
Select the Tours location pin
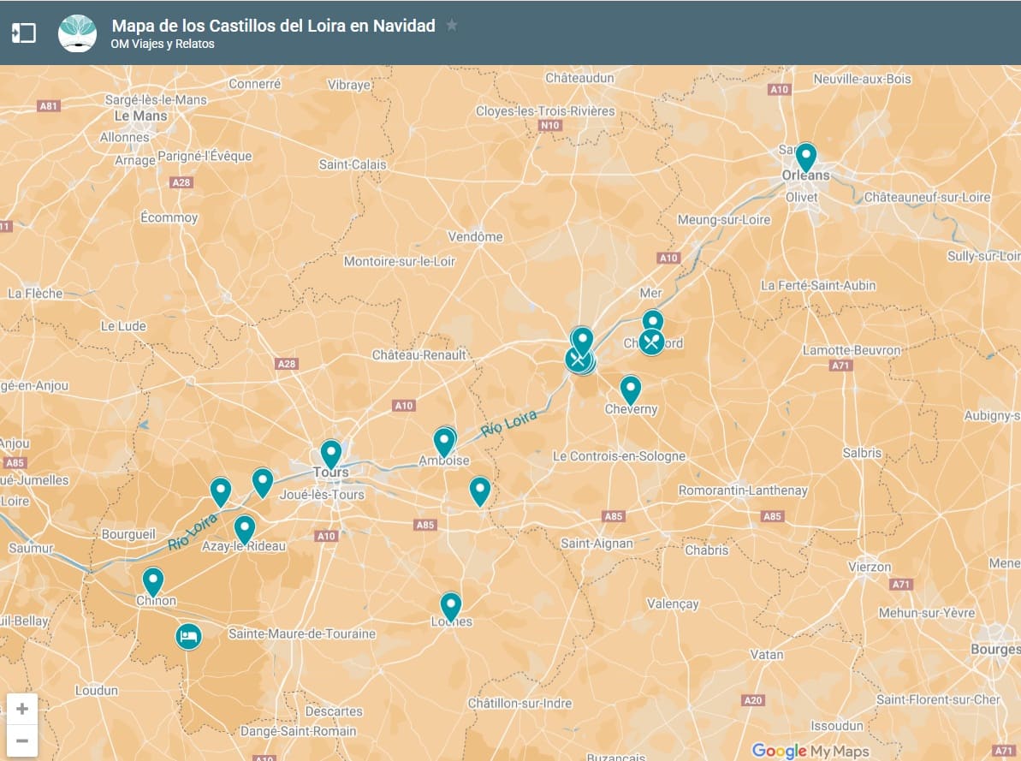coord(331,455)
